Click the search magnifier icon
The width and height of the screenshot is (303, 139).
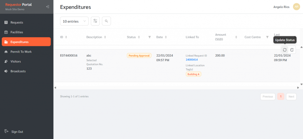[x=106, y=21]
